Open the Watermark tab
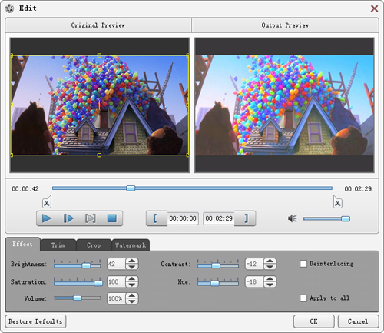The width and height of the screenshot is (384, 333). (131, 245)
